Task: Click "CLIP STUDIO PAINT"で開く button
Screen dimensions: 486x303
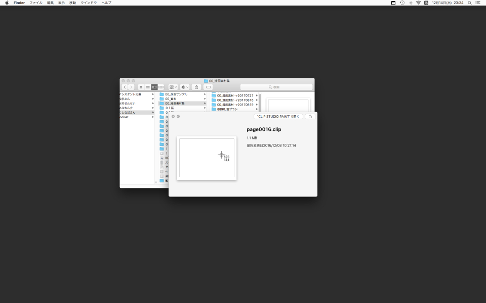Action: tap(278, 117)
